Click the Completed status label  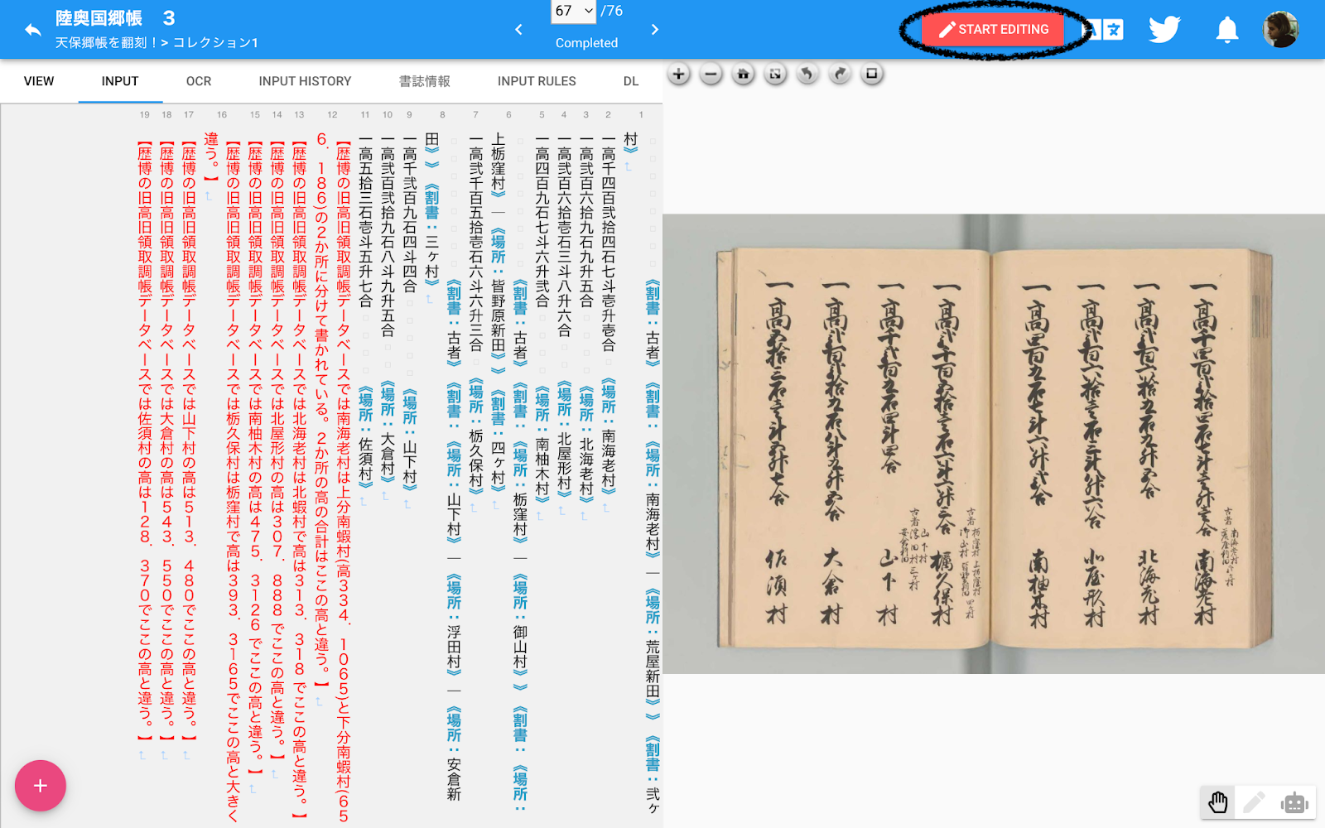click(586, 43)
